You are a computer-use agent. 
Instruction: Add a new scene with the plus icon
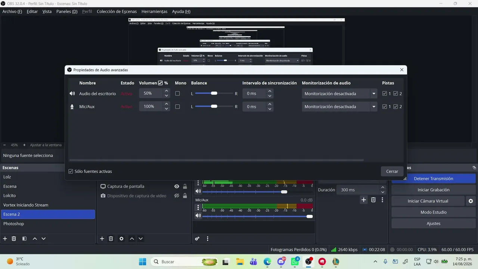[x=5, y=239]
